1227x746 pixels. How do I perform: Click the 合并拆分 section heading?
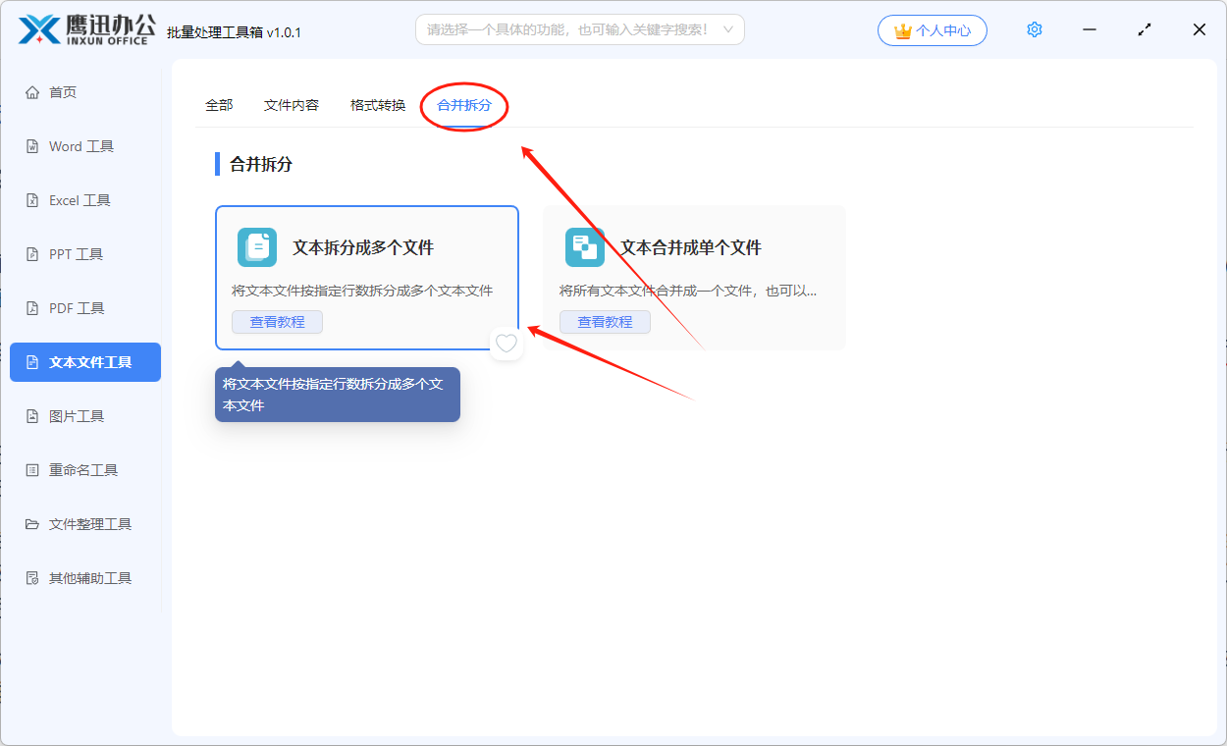click(261, 165)
